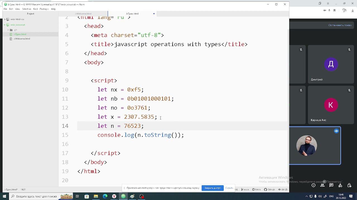Click the modified dot on JsTypes.html tab
The width and height of the screenshot is (357, 200).
[x=154, y=14]
